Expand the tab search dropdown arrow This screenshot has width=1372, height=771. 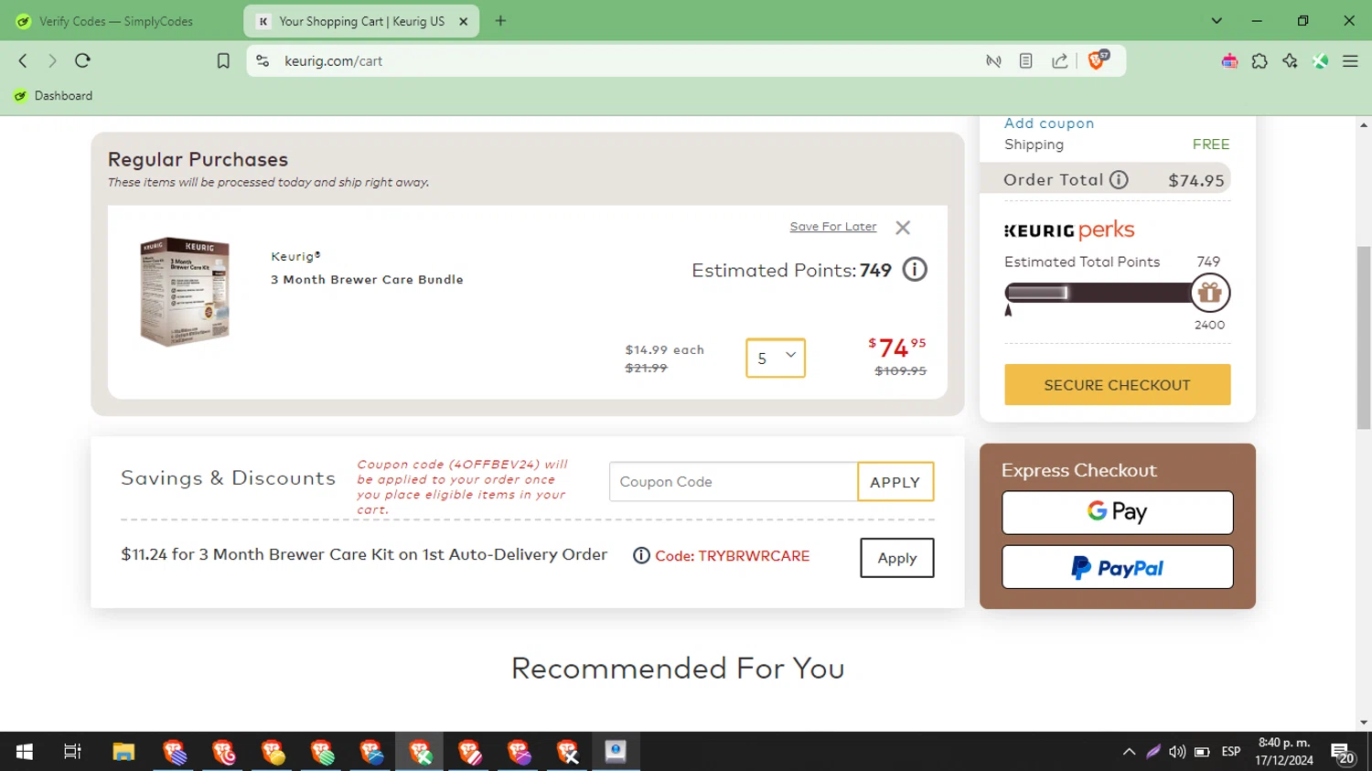[x=1217, y=21]
